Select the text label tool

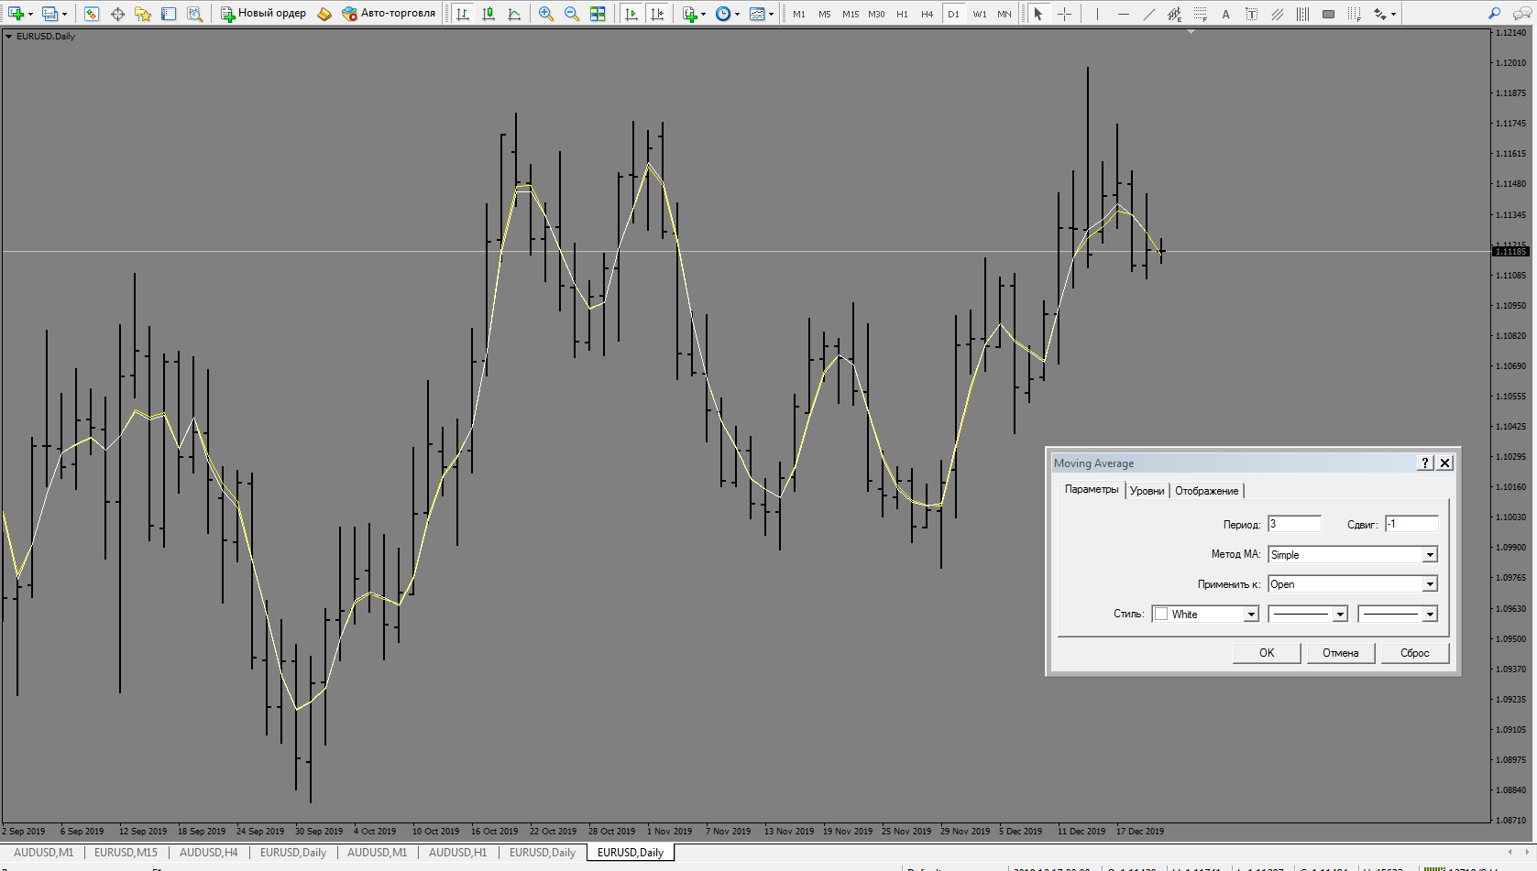1251,14
